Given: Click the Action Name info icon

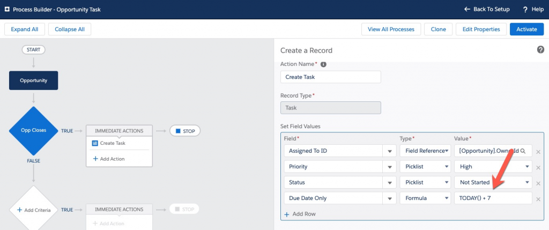Looking at the screenshot, I should (x=323, y=64).
